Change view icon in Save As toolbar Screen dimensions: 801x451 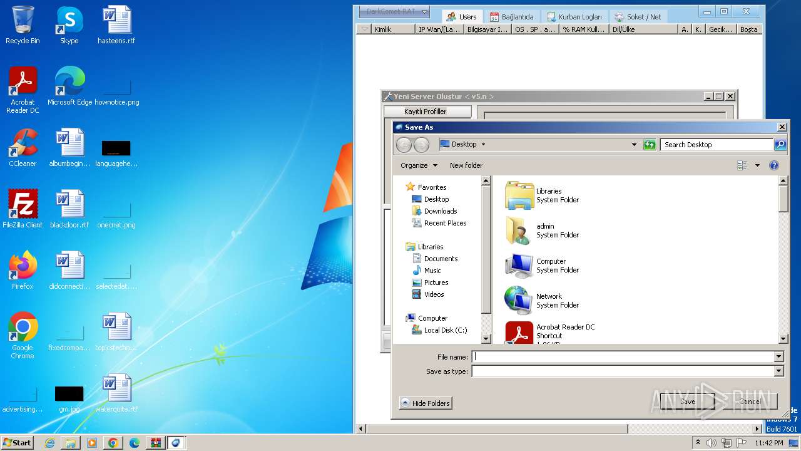click(743, 165)
